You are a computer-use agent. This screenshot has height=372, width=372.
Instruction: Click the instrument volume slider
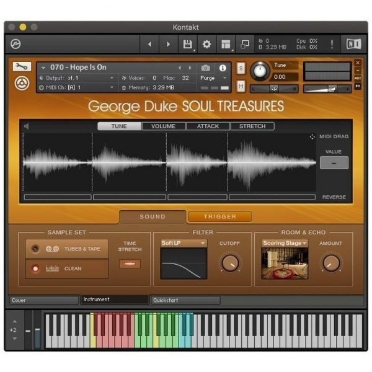point(327,89)
